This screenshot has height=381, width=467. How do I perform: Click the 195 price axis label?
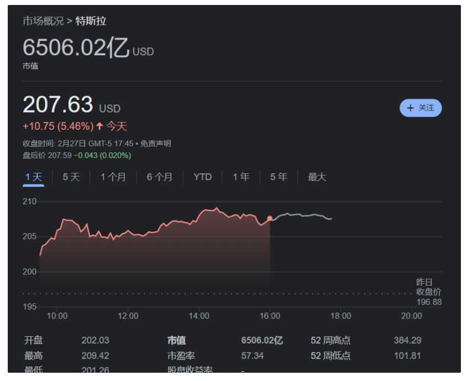(29, 306)
